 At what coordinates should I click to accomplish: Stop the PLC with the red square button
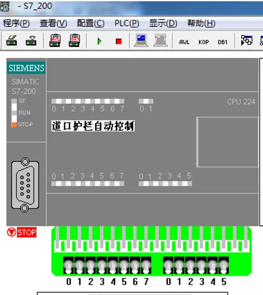119,41
